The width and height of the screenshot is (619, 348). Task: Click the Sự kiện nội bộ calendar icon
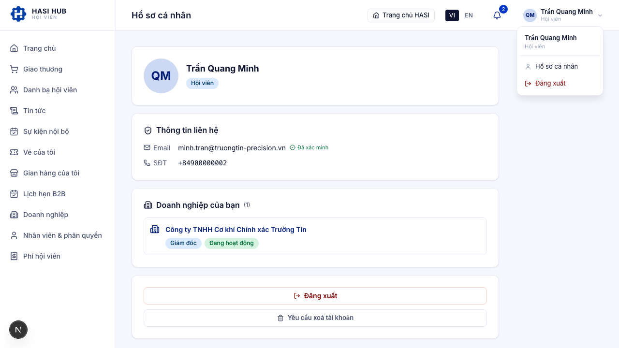14,131
